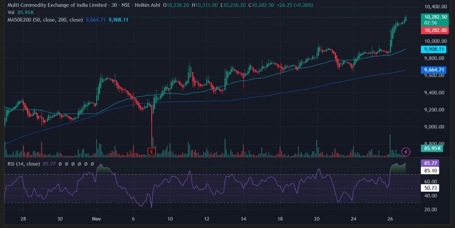This screenshot has height=228, width=455.
Task: Click date 14 on the time axis
Action: (x=243, y=219)
